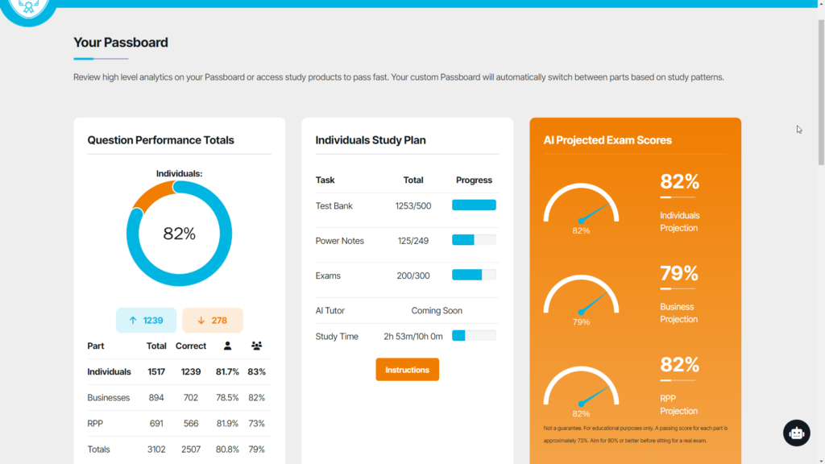Click the Power Notes progress bar
This screenshot has width=825, height=464.
tap(474, 240)
